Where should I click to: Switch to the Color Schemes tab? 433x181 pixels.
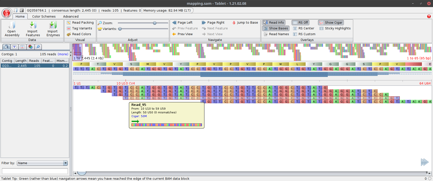(x=44, y=16)
